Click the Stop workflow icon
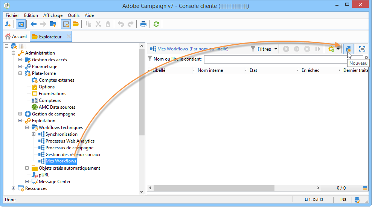 tap(307, 49)
